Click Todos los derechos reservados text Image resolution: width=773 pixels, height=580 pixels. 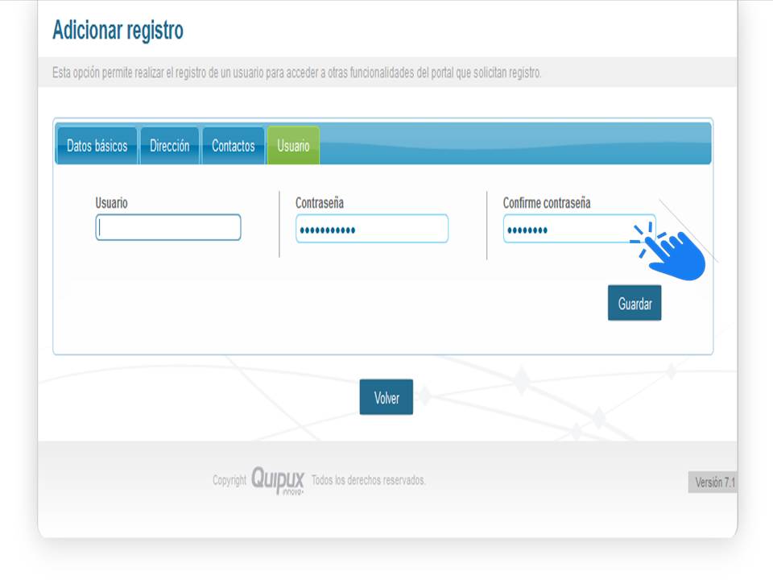(368, 480)
